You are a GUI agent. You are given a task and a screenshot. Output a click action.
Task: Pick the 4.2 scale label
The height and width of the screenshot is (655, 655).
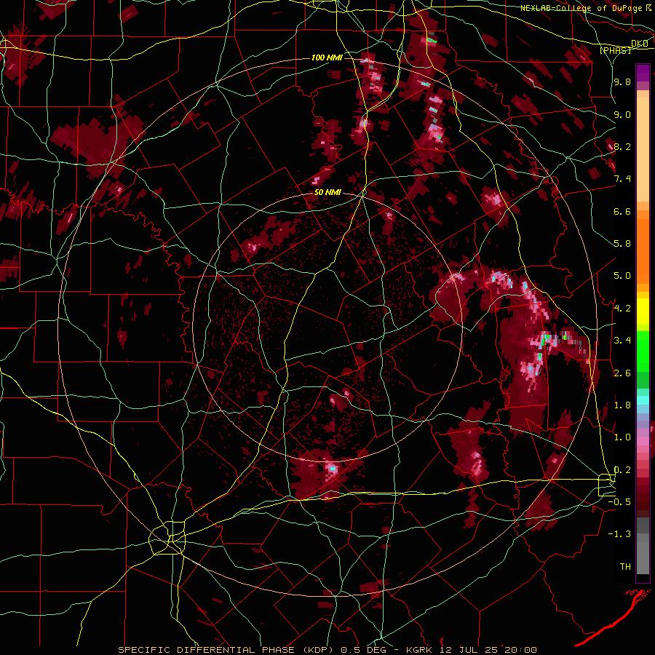tap(622, 309)
